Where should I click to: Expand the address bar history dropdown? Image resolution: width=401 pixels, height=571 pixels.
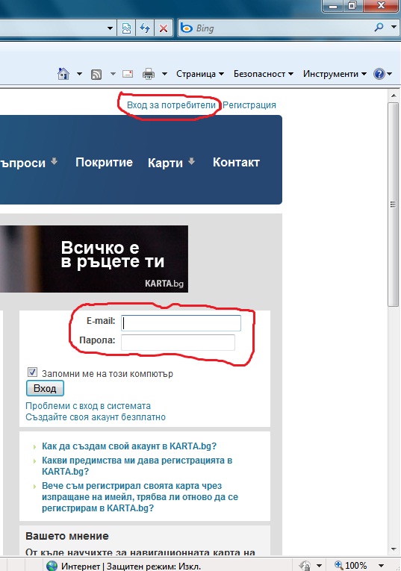[110, 28]
